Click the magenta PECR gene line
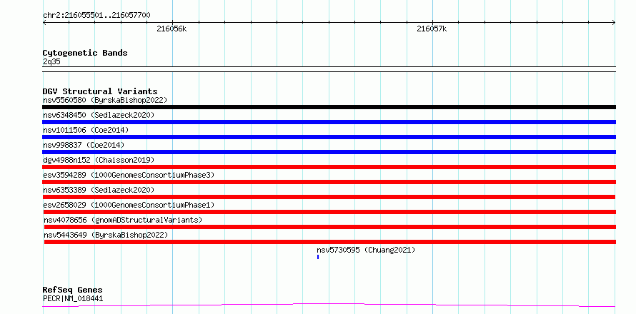The height and width of the screenshot is (314, 636). [329, 305]
